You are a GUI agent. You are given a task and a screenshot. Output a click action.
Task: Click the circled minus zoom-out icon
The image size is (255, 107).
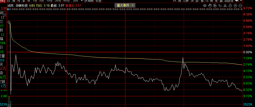[x=241, y=6]
